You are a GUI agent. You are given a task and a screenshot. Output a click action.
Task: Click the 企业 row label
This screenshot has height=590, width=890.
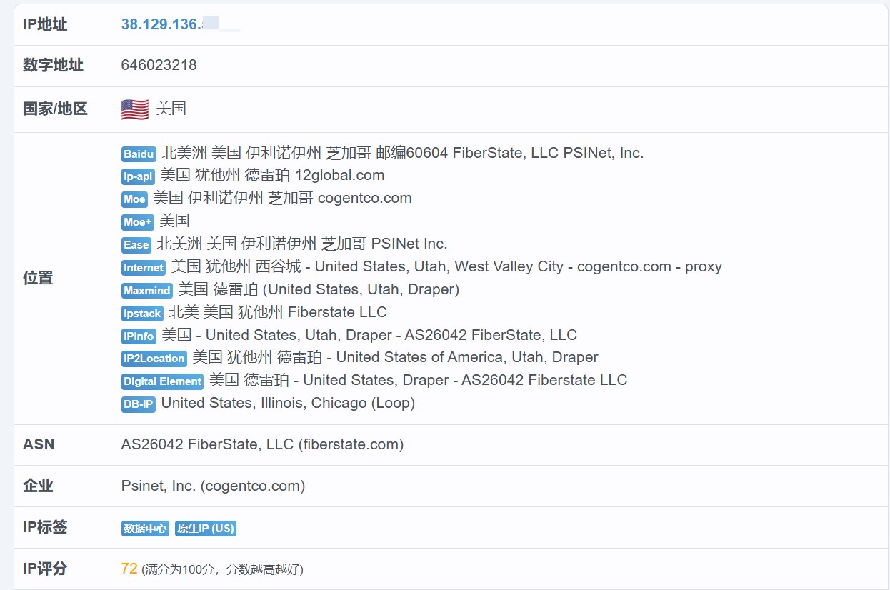39,486
